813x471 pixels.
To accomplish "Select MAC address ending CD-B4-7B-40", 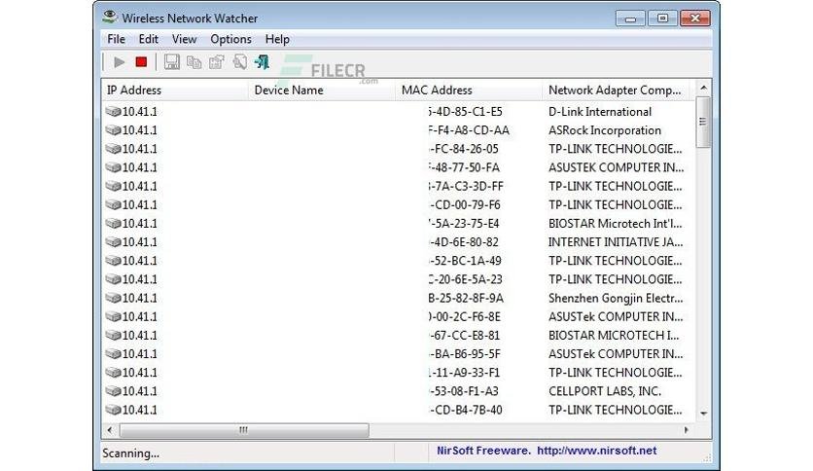I will coord(466,410).
